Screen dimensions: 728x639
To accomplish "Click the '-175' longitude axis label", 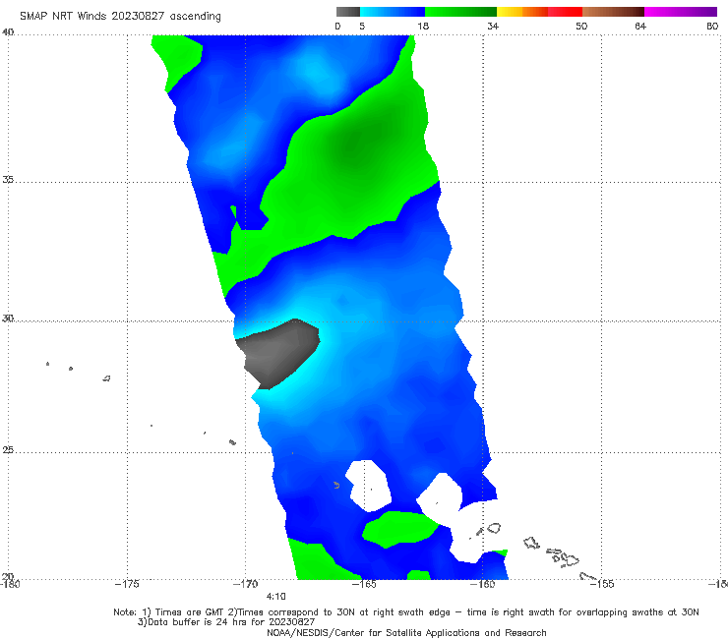I will [x=127, y=584].
